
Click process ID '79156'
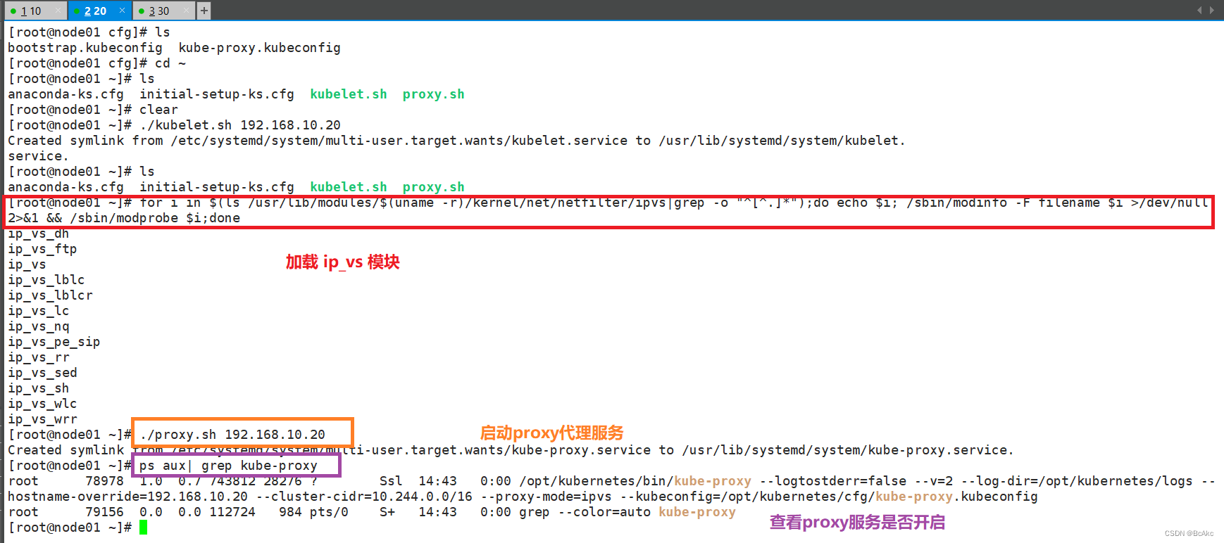coord(104,512)
